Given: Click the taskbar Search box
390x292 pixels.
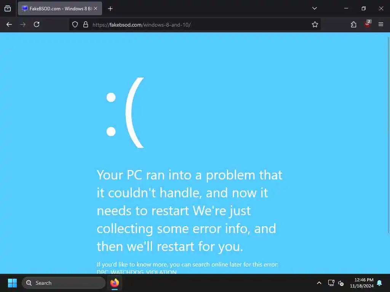Looking at the screenshot, I should click(64, 283).
